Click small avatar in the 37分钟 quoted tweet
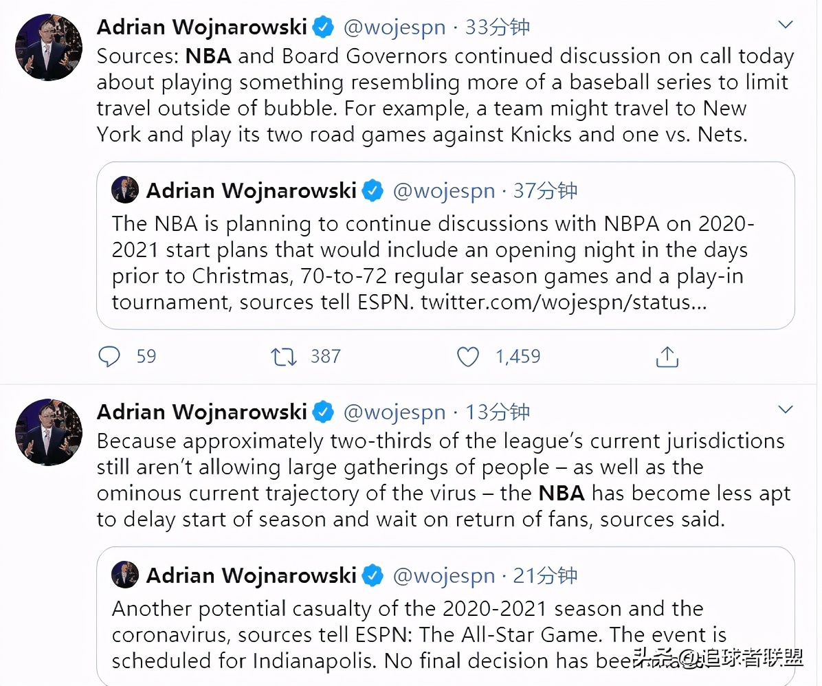The height and width of the screenshot is (686, 822). (125, 190)
